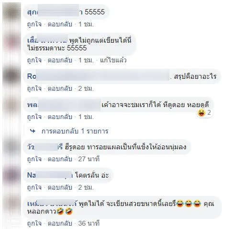This screenshot has width=235, height=229.
Task: Like the first comment ending with 55555
Action: click(x=34, y=24)
